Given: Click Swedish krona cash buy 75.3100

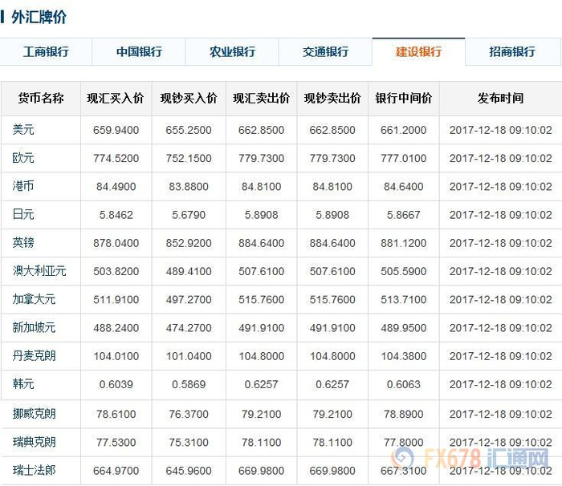Looking at the screenshot, I should click(x=189, y=443).
